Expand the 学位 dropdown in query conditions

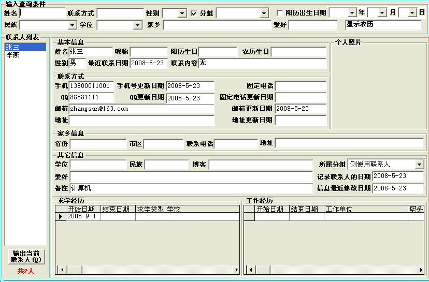coord(137,25)
